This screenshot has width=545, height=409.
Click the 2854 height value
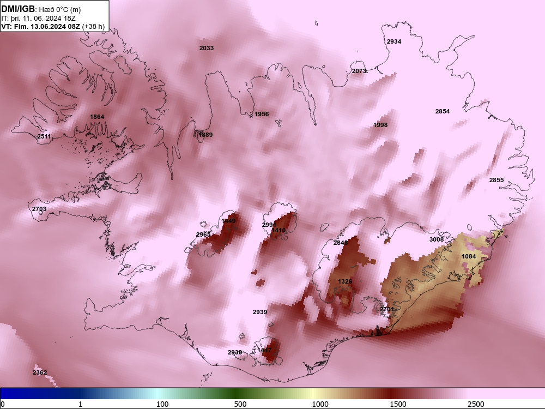443,111
